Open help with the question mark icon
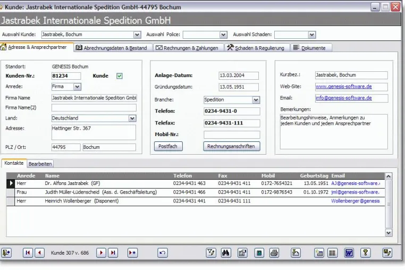The width and height of the screenshot is (405, 270). click(x=366, y=252)
